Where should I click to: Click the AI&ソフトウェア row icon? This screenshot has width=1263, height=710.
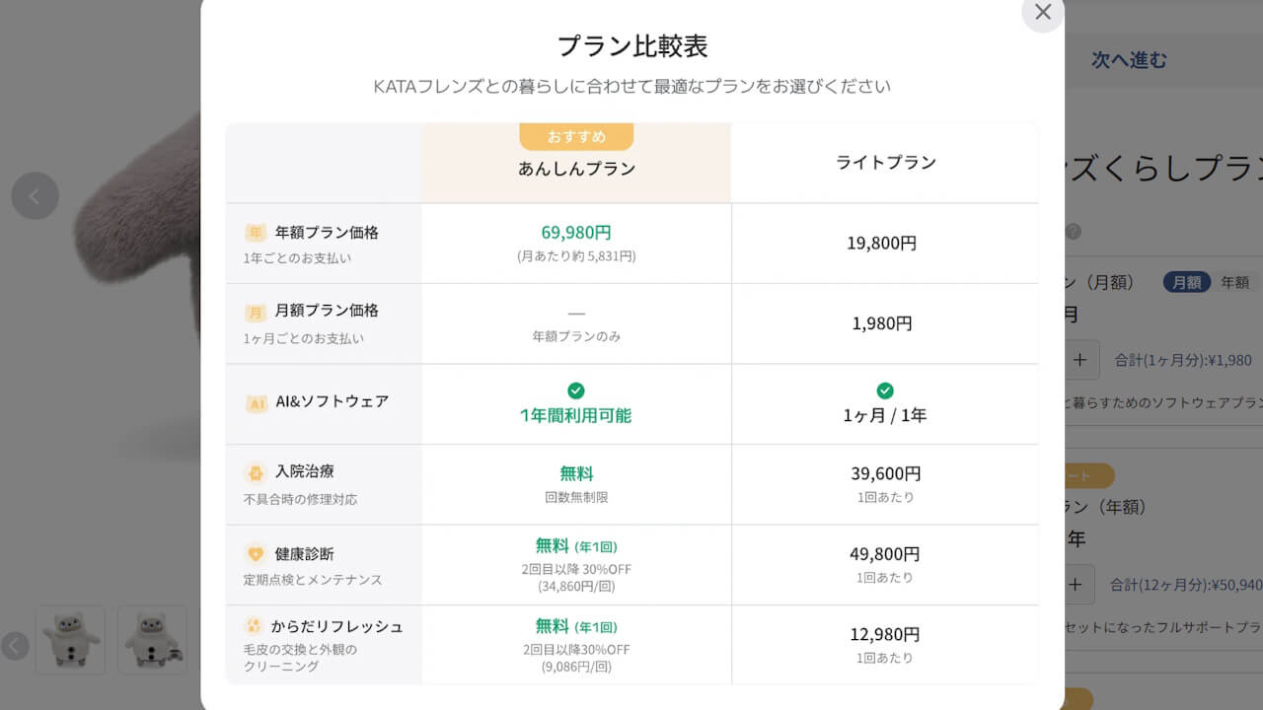pos(257,402)
